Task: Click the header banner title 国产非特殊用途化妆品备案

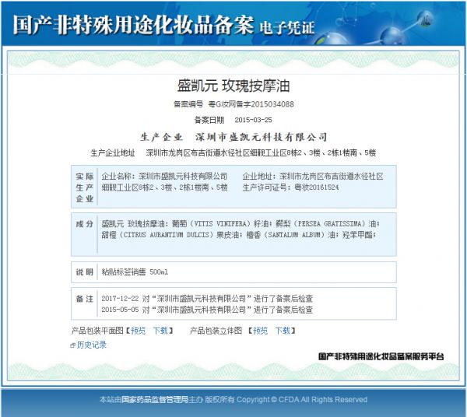Action: (x=133, y=24)
